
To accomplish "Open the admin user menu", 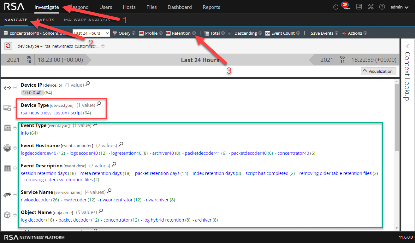I will (399, 7).
